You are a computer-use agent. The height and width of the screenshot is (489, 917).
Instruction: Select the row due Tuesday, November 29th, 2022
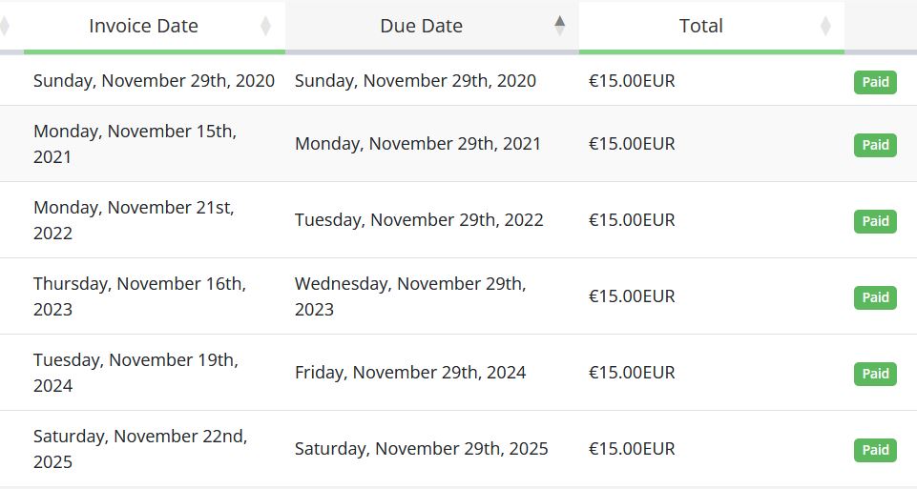[x=458, y=219]
